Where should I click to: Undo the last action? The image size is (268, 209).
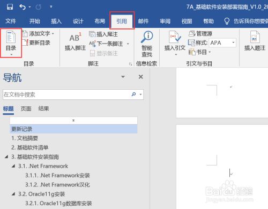tap(23, 7)
